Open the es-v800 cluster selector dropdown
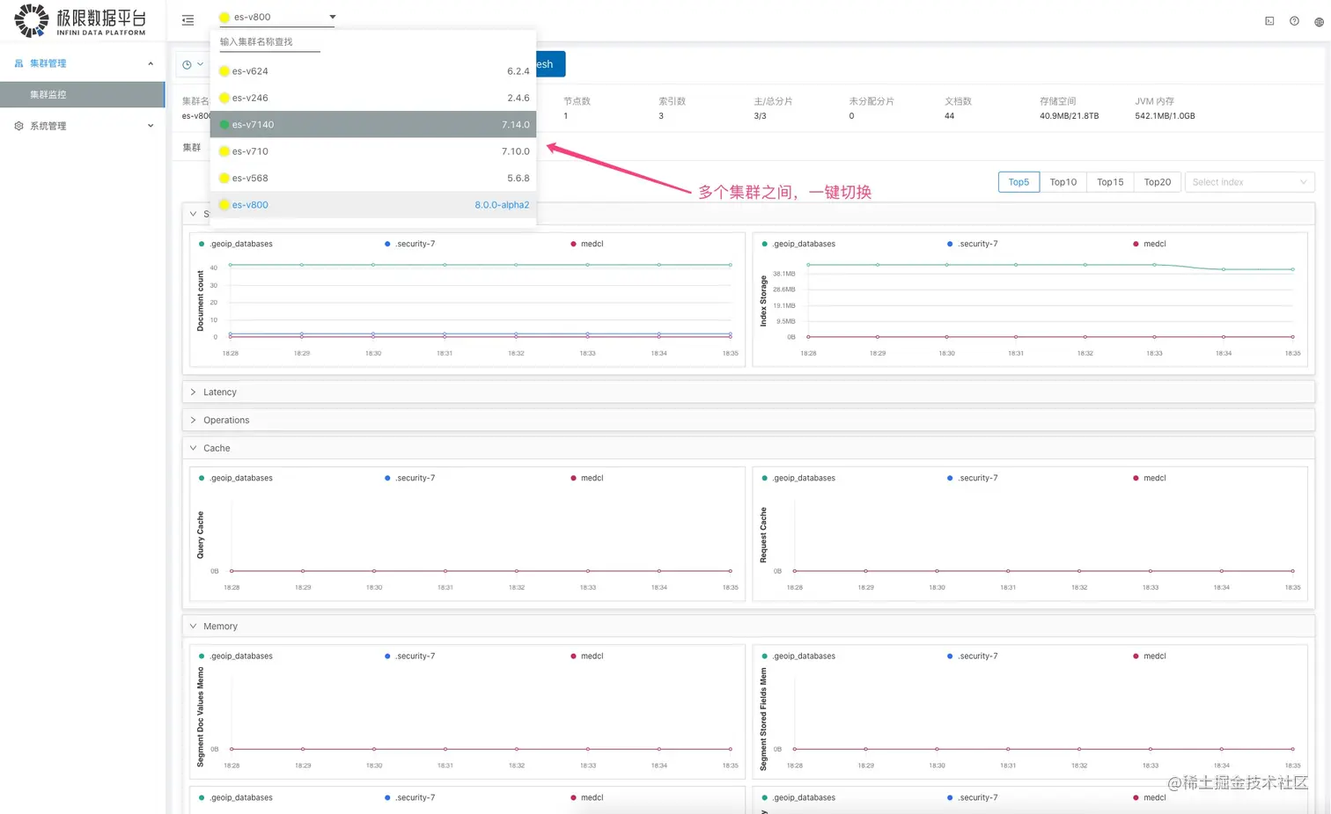Viewport: 1331px width, 814px height. pyautogui.click(x=277, y=17)
